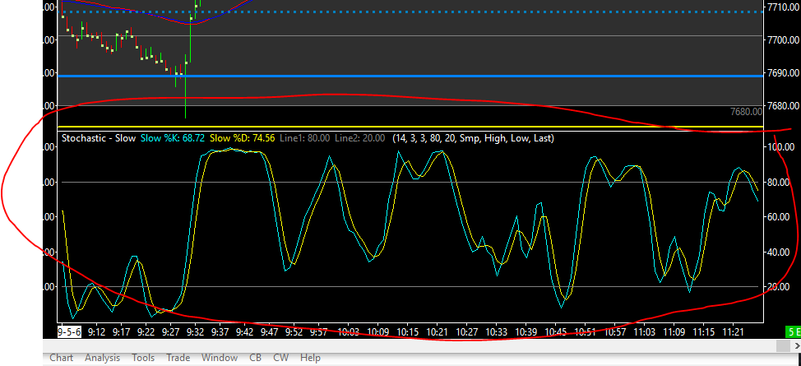Viewport: 801px width, 366px height.
Task: Click the yellow horizontal line below the price chart
Action: [410, 127]
